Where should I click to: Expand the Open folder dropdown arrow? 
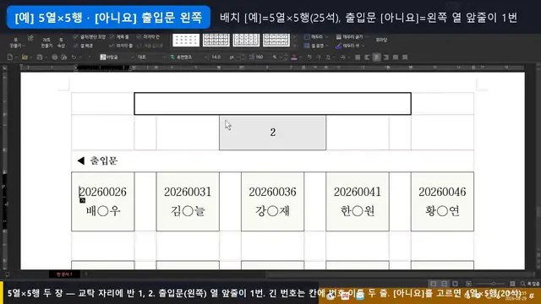pyautogui.click(x=31, y=57)
